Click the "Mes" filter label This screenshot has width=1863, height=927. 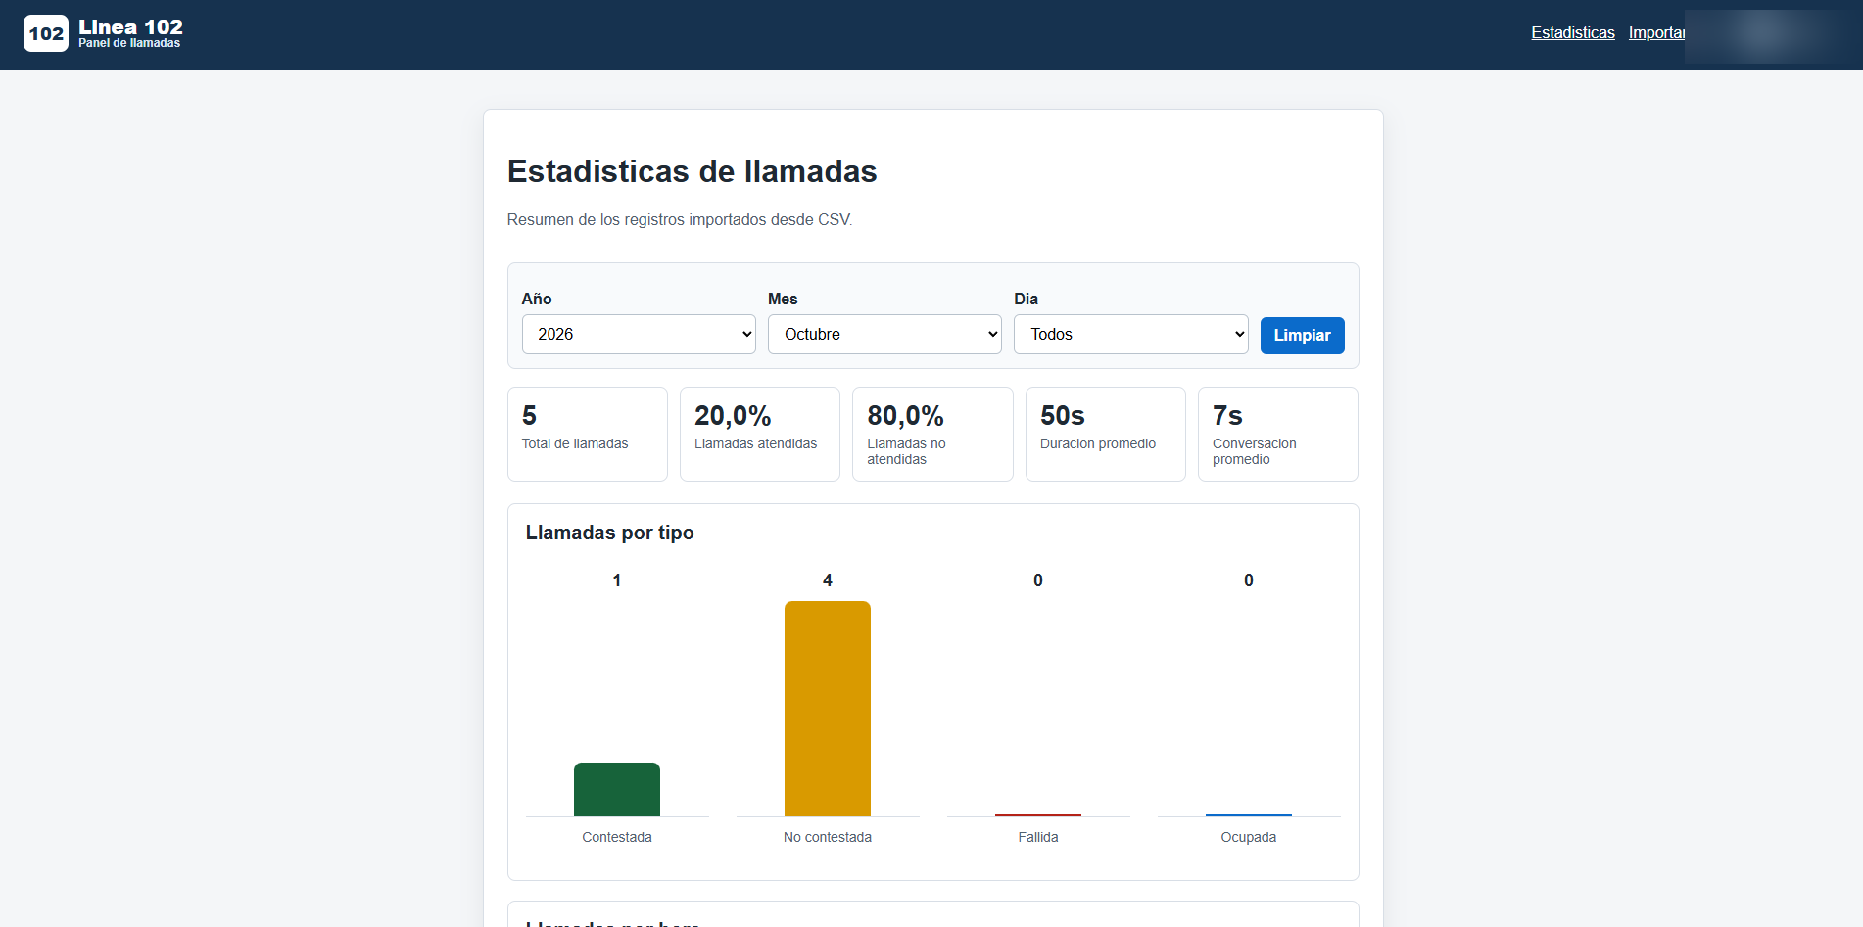tap(783, 299)
